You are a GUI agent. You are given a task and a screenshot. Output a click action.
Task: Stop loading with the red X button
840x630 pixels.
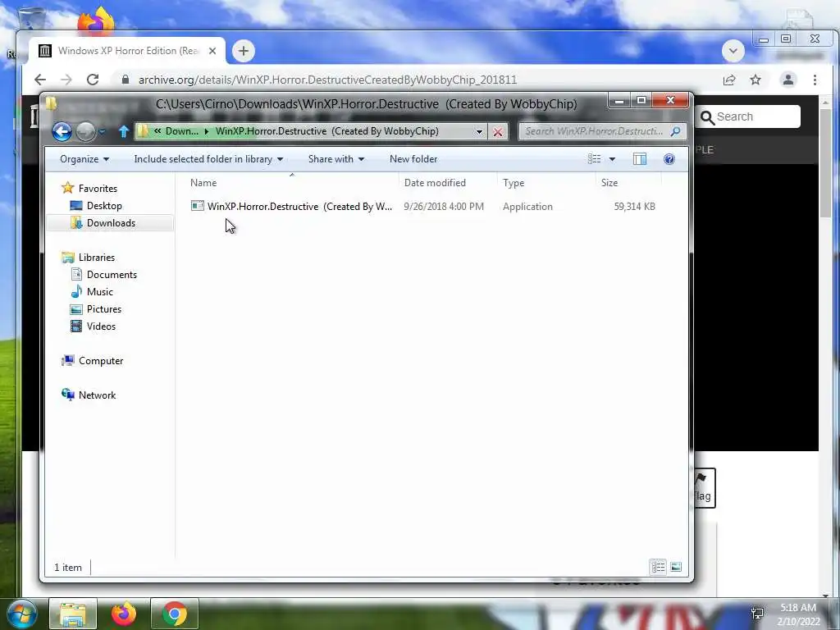click(x=498, y=132)
